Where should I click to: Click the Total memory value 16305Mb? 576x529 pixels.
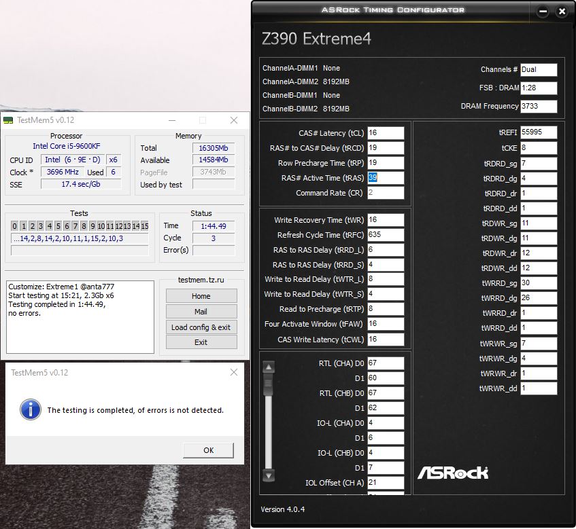tap(214, 148)
